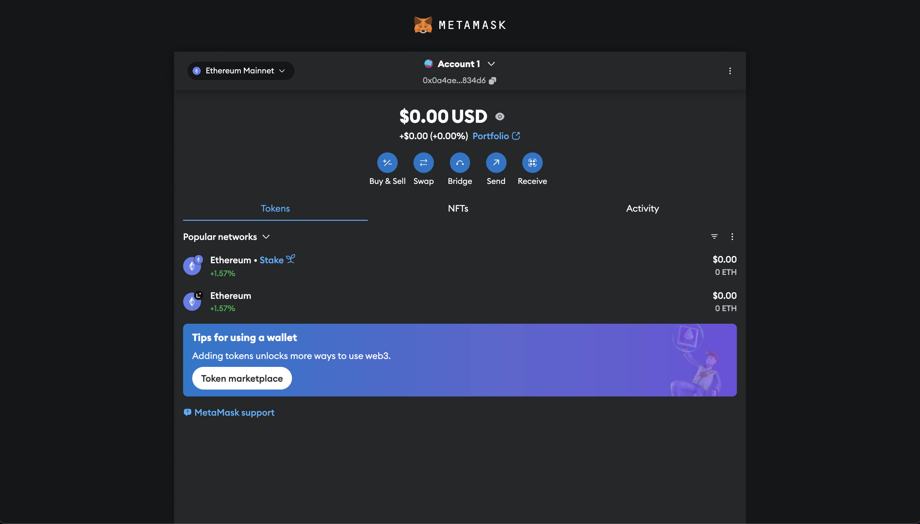Select the Ethereum token row
The height and width of the screenshot is (524, 920).
pyautogui.click(x=459, y=301)
